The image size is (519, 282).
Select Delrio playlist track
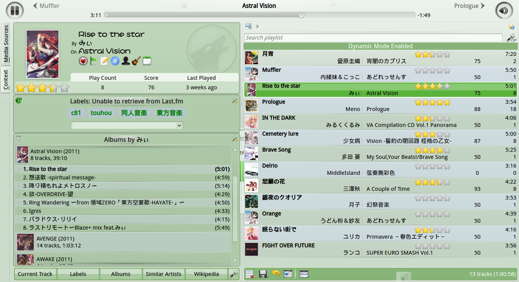click(381, 170)
